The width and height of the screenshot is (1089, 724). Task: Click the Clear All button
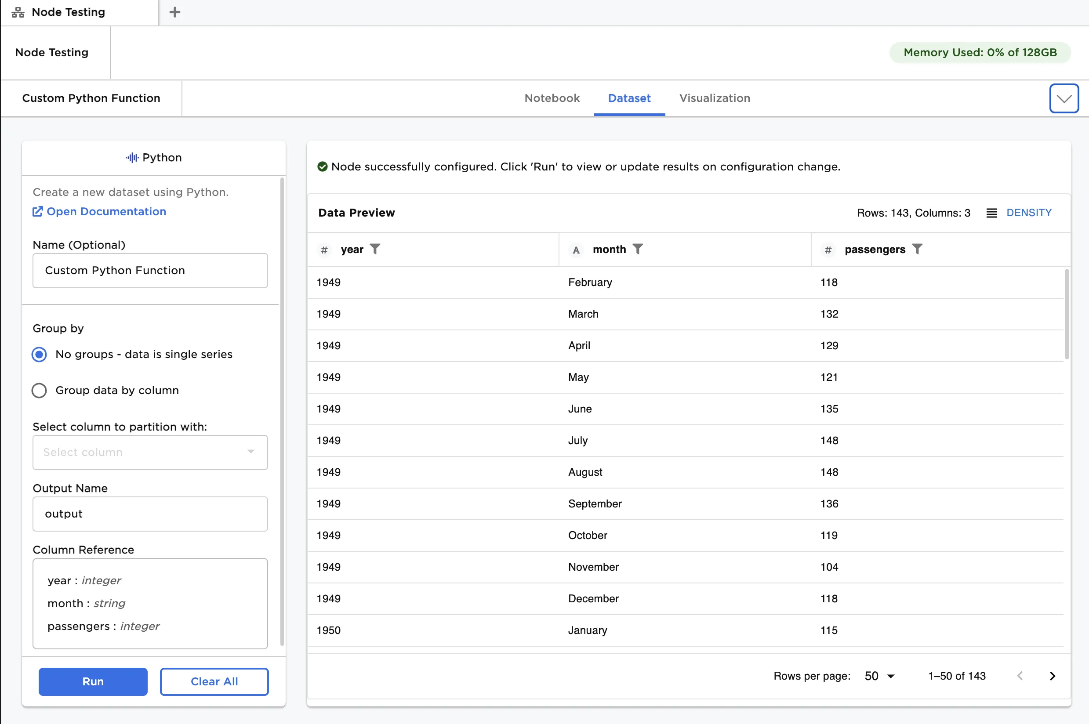pos(214,681)
